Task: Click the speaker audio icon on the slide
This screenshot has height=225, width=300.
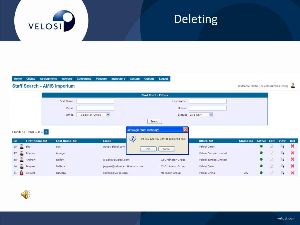Action: tap(26, 195)
